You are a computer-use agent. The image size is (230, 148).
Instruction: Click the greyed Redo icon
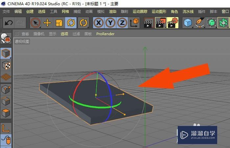[x=20, y=23]
